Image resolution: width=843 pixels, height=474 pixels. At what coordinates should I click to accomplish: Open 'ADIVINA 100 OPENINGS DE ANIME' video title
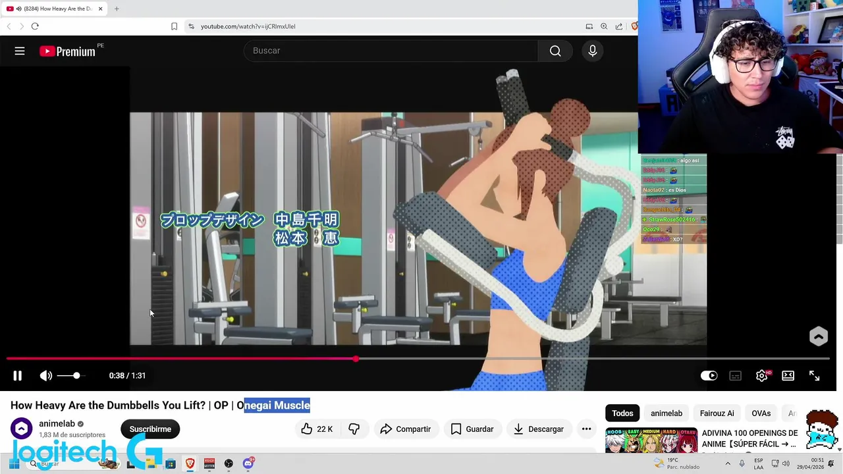coord(749,438)
